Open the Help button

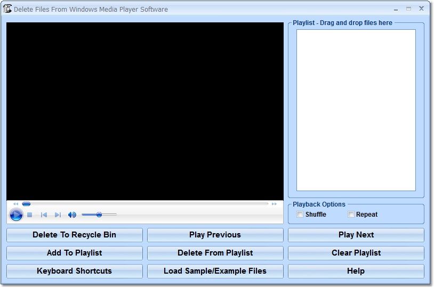point(356,271)
